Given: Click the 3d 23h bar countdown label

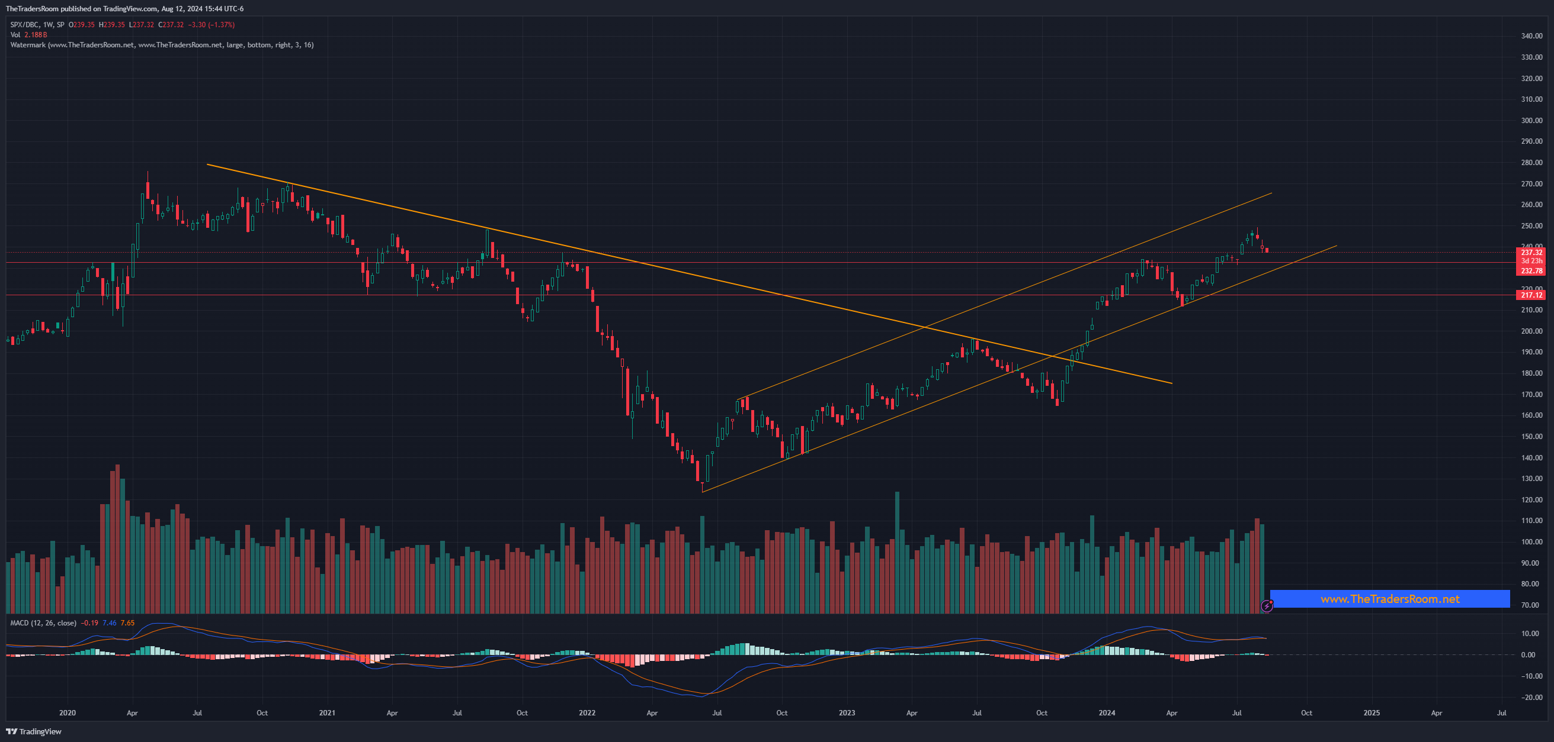Looking at the screenshot, I should (1531, 262).
